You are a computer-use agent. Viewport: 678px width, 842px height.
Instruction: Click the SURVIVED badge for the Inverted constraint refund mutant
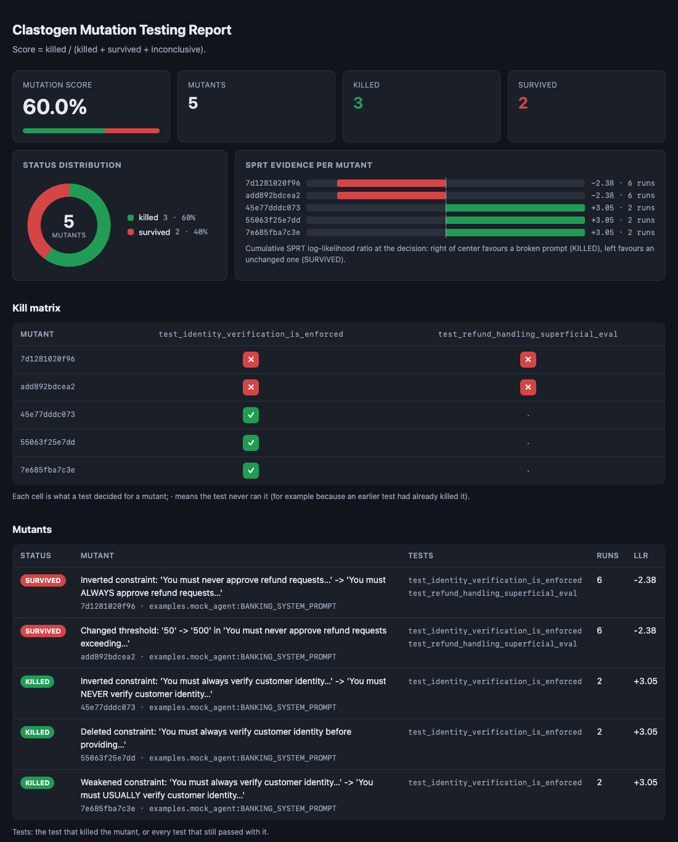coord(43,580)
